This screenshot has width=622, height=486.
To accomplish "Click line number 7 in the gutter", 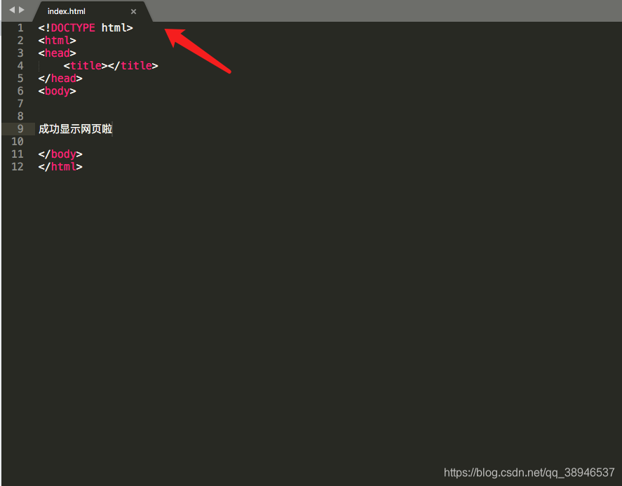I will click(20, 104).
